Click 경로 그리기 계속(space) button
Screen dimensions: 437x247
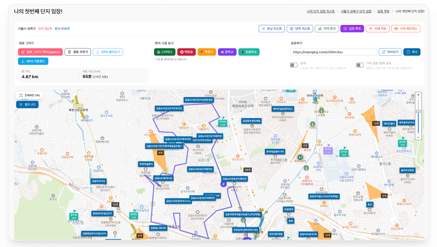tap(41, 52)
